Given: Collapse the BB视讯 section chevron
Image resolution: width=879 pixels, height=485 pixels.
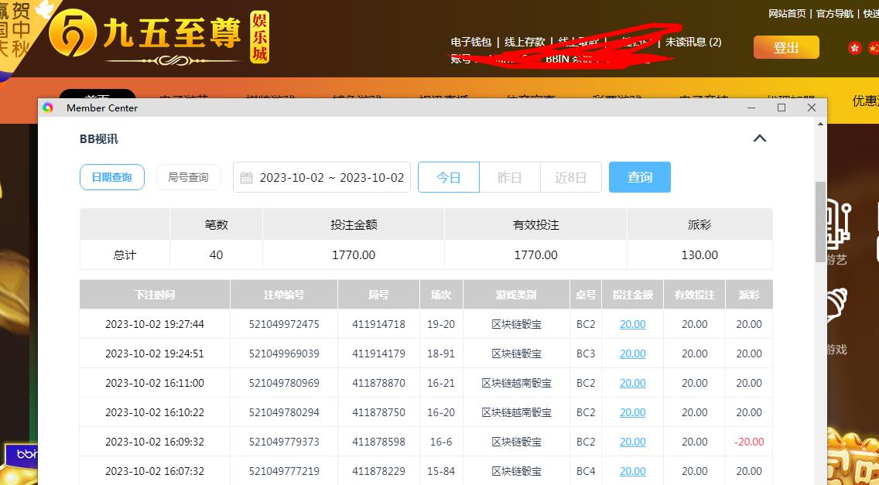Looking at the screenshot, I should coord(760,138).
